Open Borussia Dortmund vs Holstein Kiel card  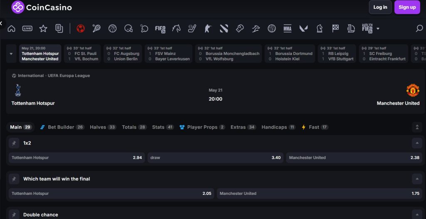(x=290, y=54)
